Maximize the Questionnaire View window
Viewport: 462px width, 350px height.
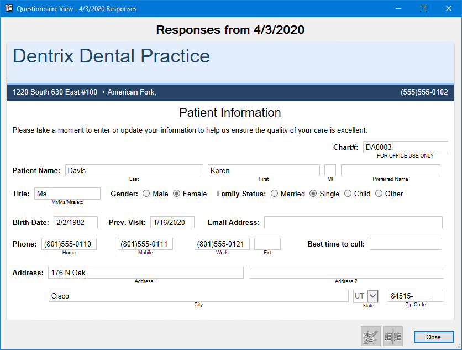423,9
